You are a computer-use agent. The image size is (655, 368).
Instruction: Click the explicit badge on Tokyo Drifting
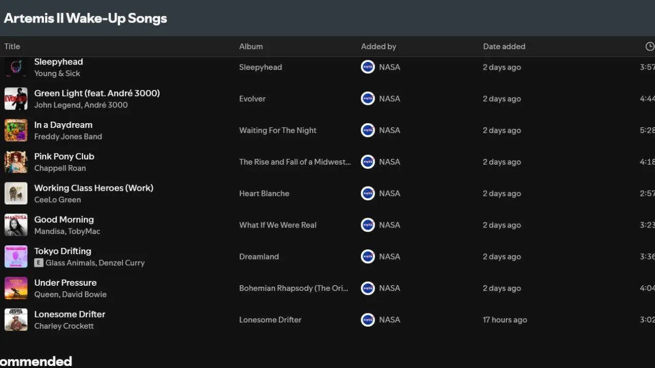[38, 262]
